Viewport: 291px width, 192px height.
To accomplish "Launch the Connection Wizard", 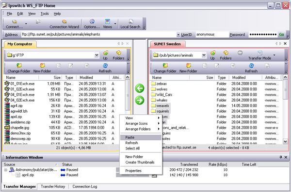I will coord(64,24).
